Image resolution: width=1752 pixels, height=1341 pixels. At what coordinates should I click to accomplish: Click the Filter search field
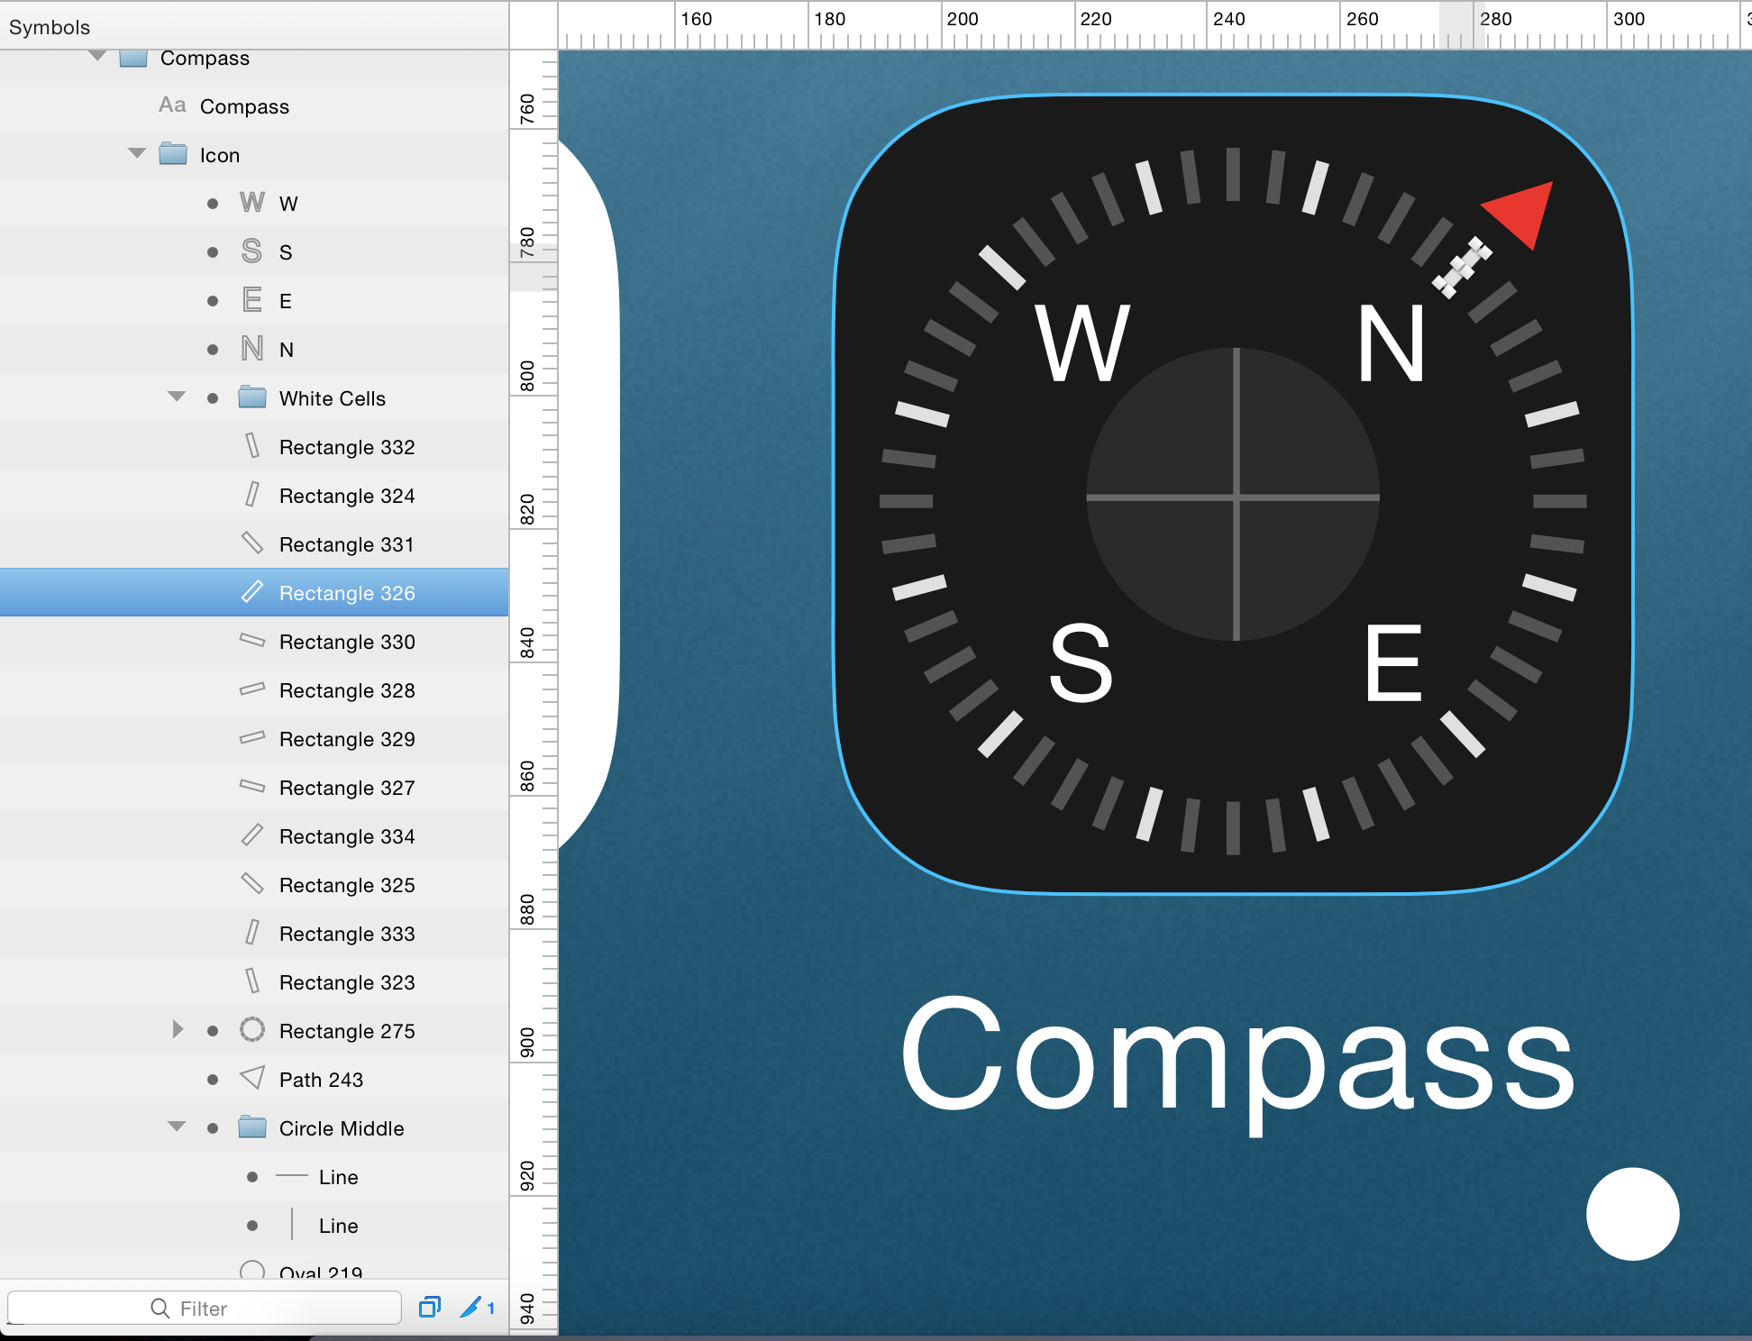pos(204,1308)
